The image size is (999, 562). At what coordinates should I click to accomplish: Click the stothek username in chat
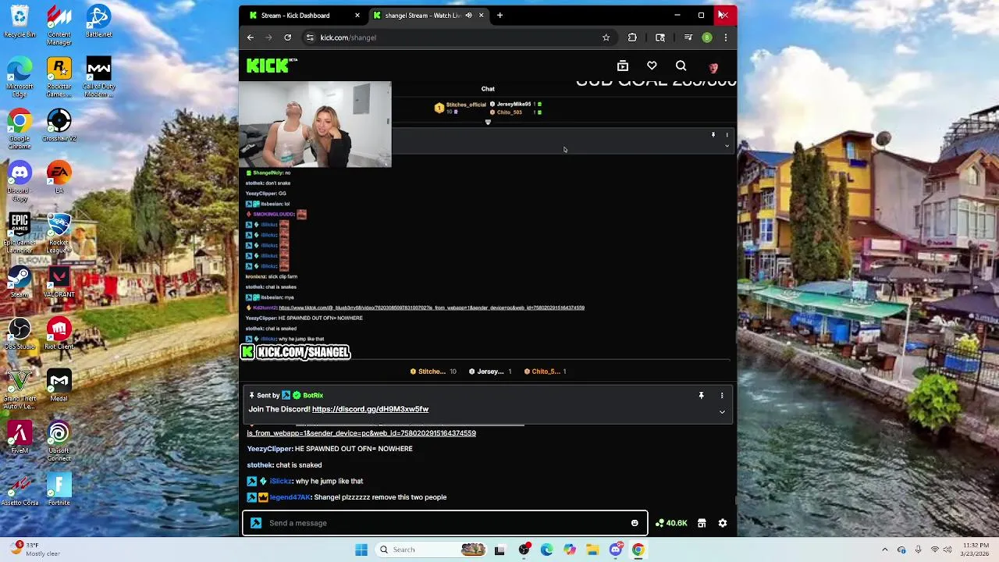point(260,465)
